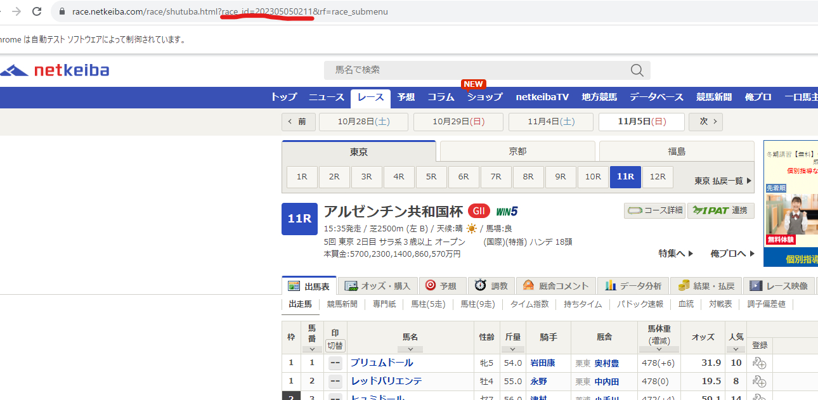Screen dimensions: 818x400
Task: Follow the プリュムドール horse link
Action: 382,363
